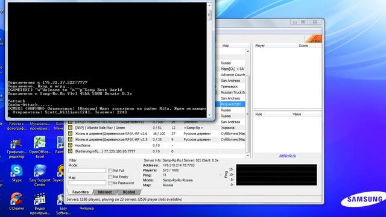Click the servers status bar text
Viewport: 386px width, 217px height.
[x=124, y=200]
